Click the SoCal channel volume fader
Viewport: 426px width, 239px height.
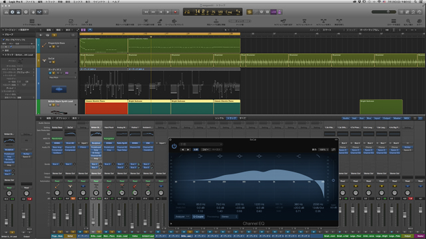(67, 216)
